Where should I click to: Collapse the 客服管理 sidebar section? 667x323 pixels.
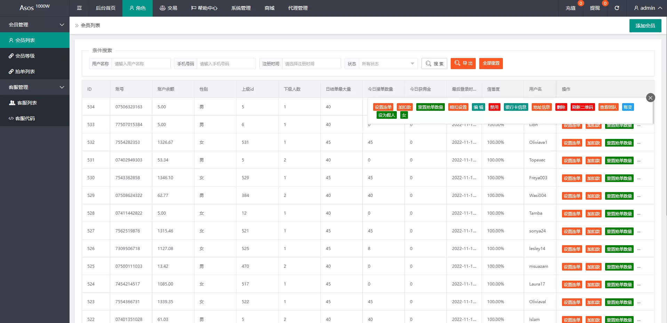[35, 87]
